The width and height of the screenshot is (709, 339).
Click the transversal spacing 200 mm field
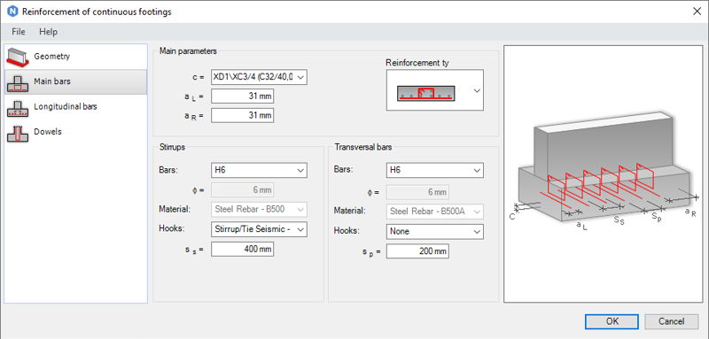pyautogui.click(x=417, y=251)
